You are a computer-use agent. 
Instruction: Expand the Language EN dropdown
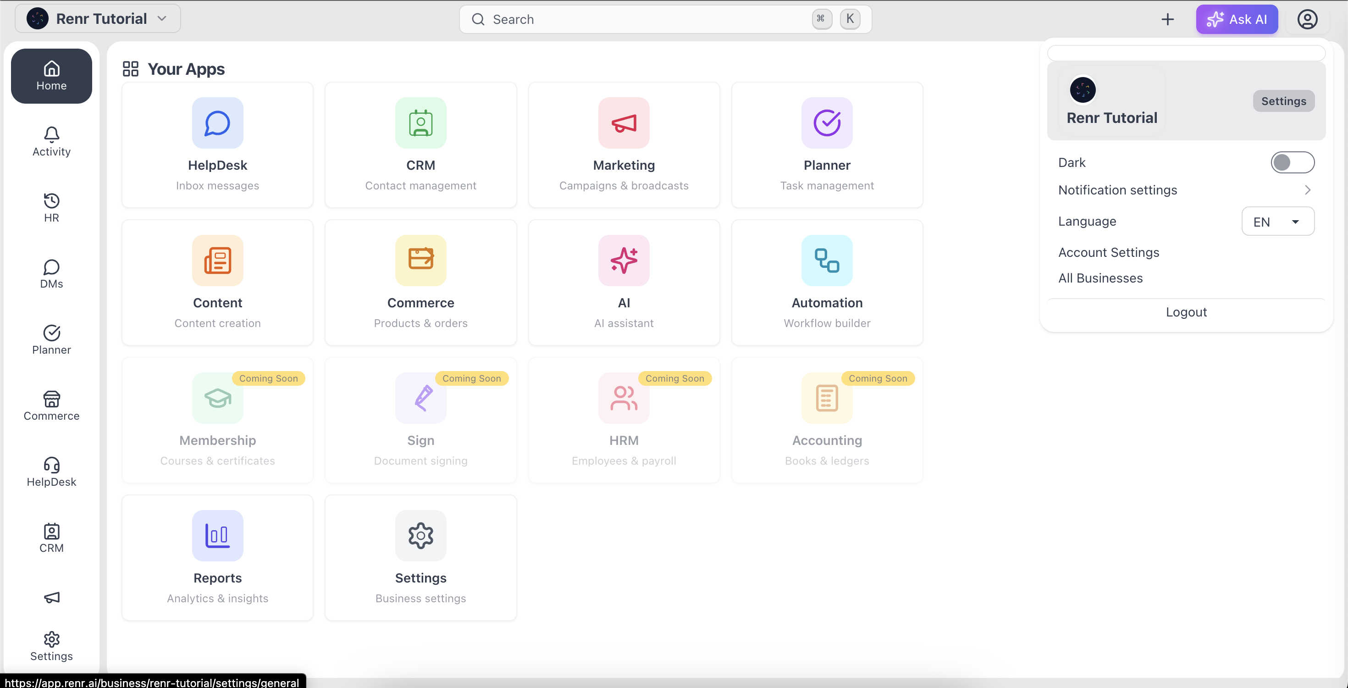click(x=1277, y=222)
